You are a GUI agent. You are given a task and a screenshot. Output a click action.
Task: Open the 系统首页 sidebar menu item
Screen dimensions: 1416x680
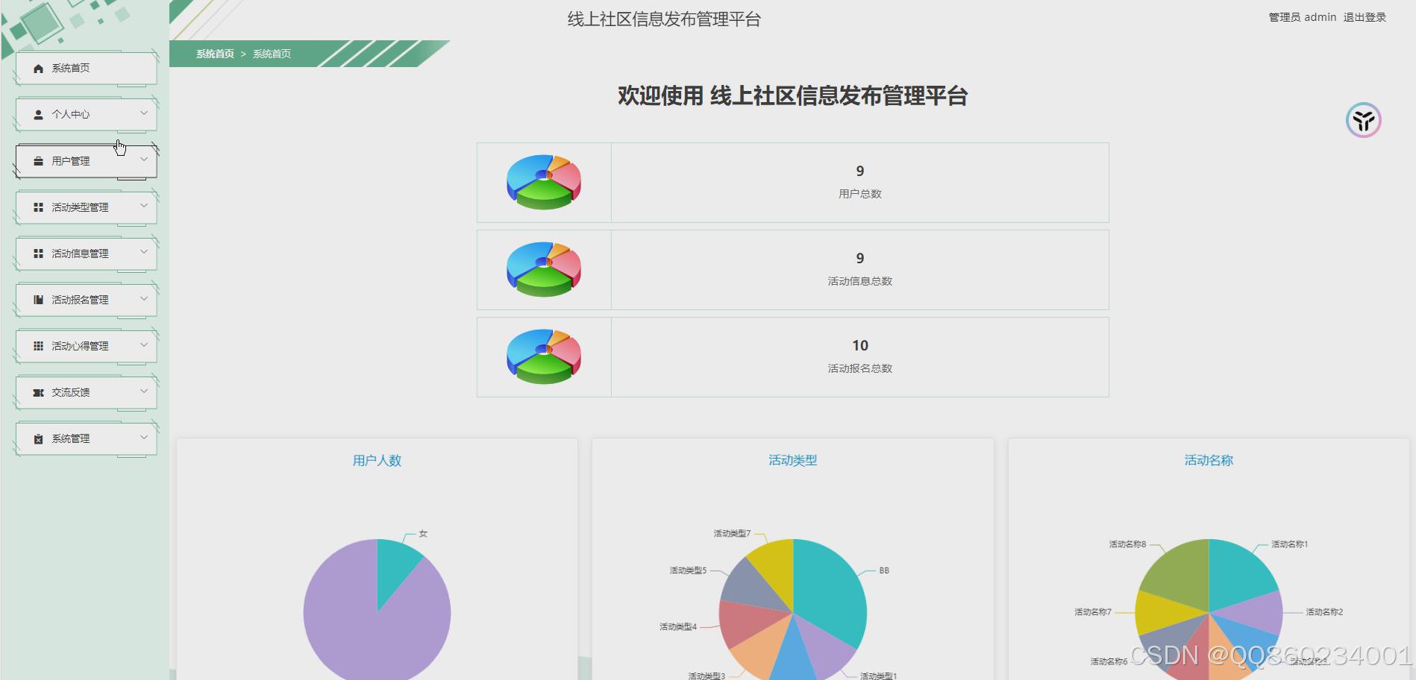(x=87, y=69)
